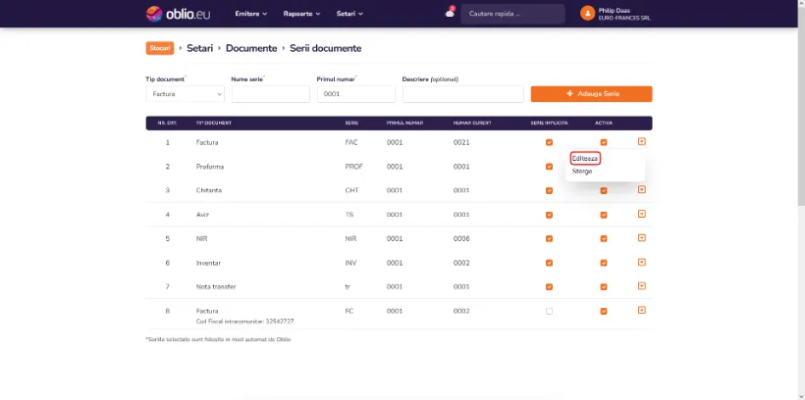The height and width of the screenshot is (400, 805).
Task: Toggle Serie implicita for Chitanta row
Action: tap(550, 191)
